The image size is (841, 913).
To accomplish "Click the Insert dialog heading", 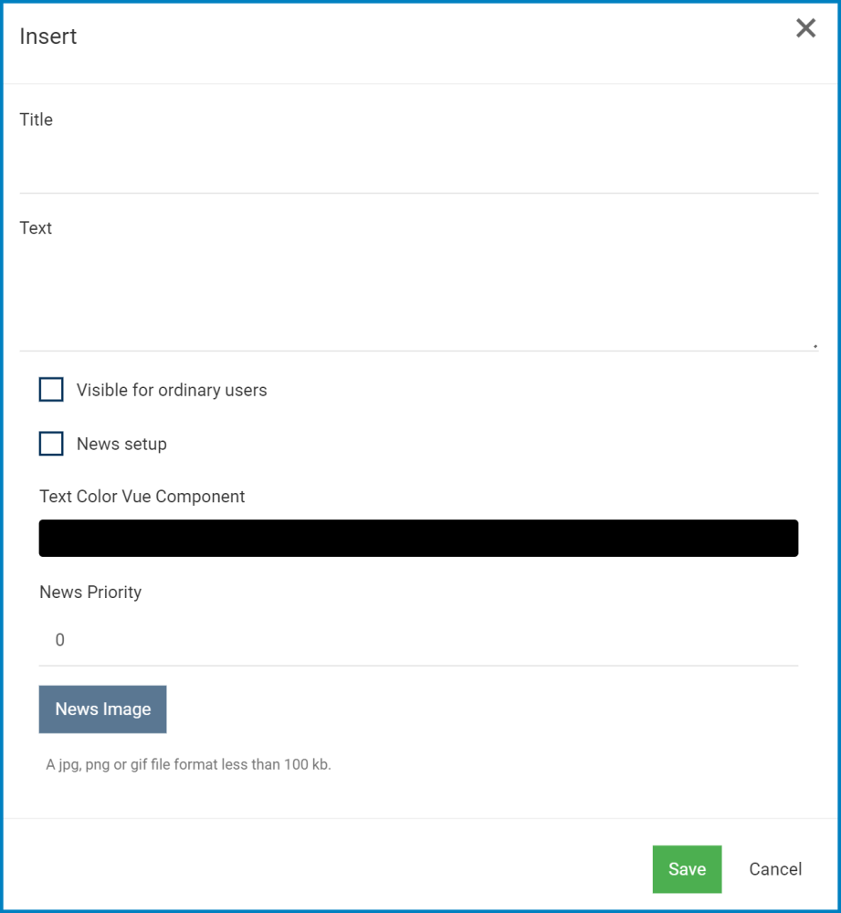I will [48, 37].
